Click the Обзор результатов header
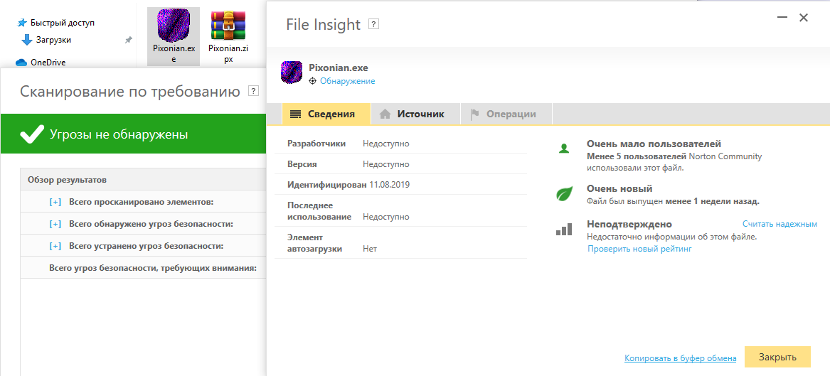This screenshot has height=376, width=830. pos(143,180)
